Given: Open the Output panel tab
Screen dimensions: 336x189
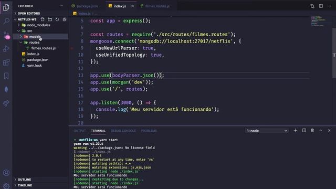Looking at the screenshot, I should coord(79,131).
